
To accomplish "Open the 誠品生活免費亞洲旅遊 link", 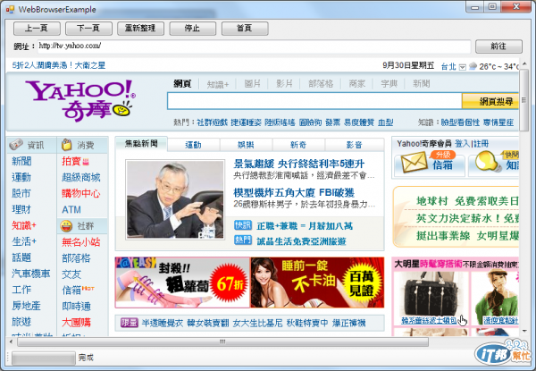I will 301,241.
